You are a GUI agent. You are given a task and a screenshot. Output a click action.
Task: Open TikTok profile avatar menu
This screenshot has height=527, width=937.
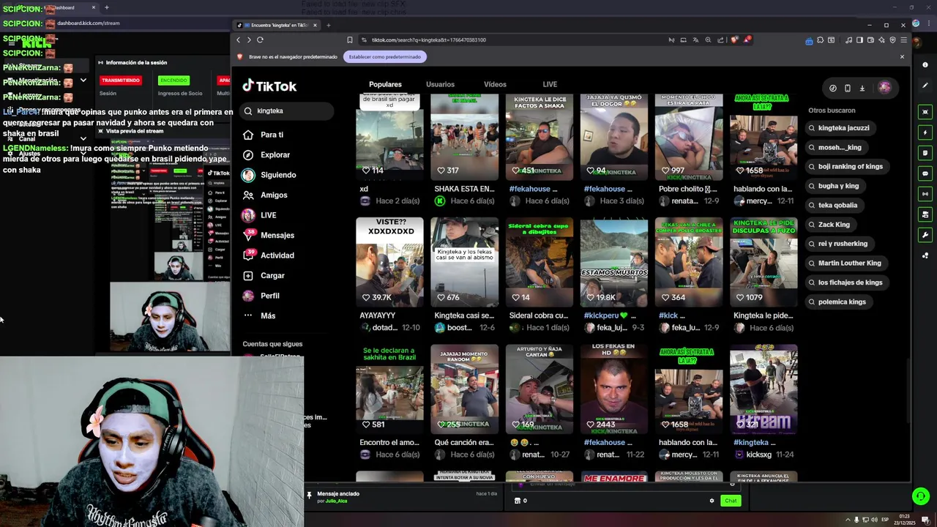884,88
